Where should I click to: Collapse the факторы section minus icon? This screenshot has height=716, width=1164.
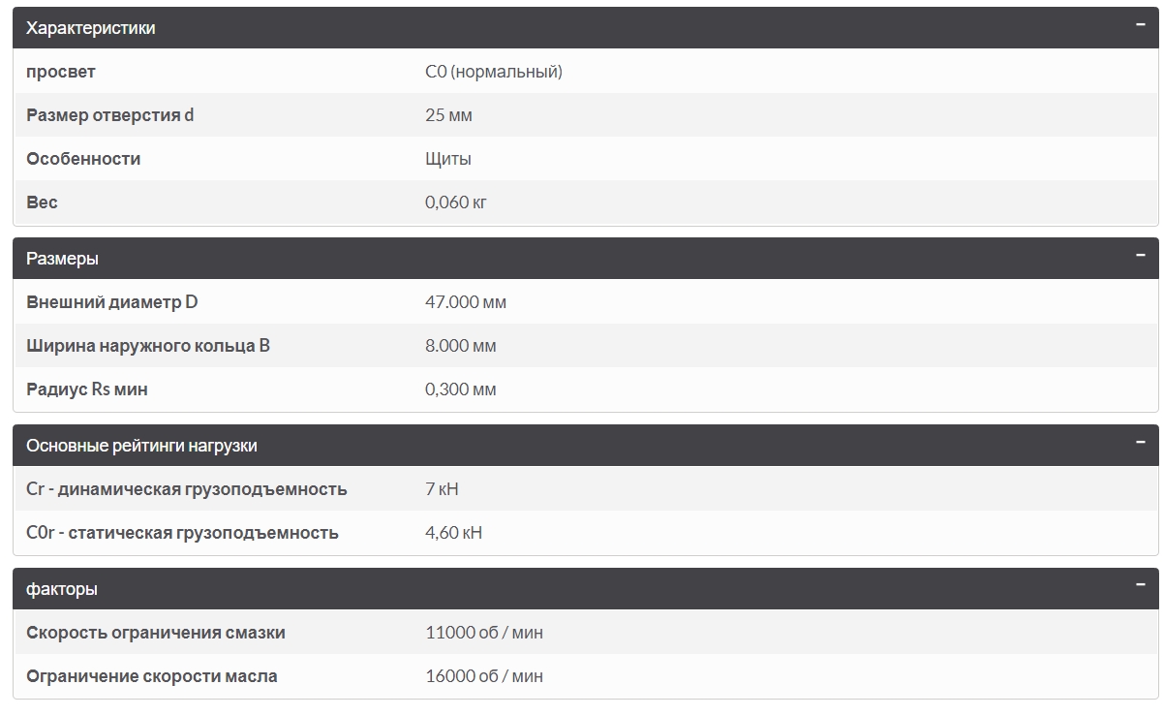(1141, 586)
